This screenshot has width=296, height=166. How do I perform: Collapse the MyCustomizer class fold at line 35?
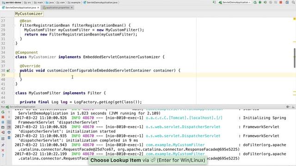pos(14,57)
